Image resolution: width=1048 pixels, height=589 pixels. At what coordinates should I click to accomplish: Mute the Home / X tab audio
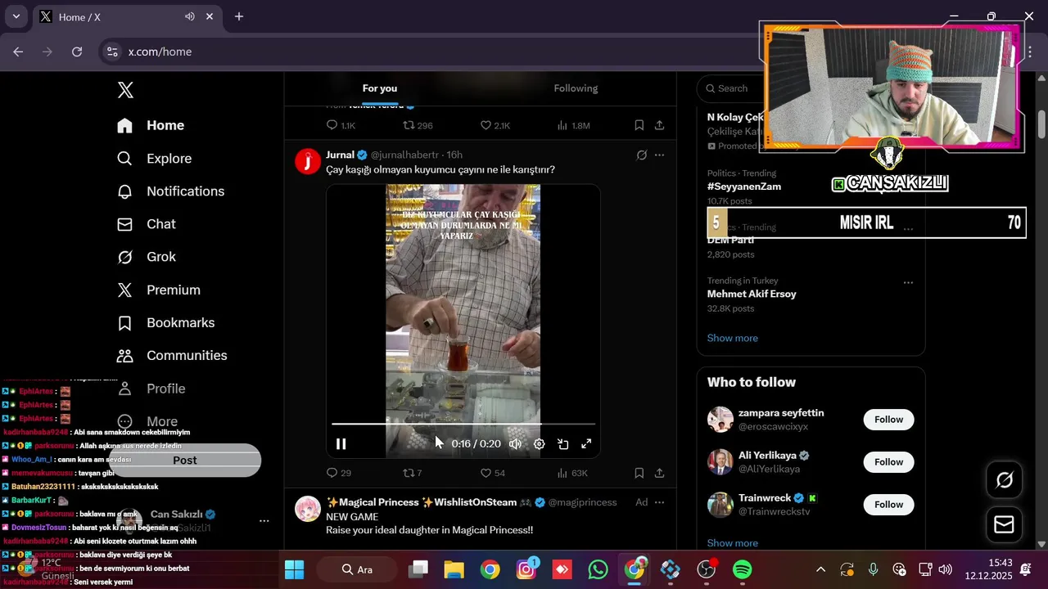coord(190,16)
